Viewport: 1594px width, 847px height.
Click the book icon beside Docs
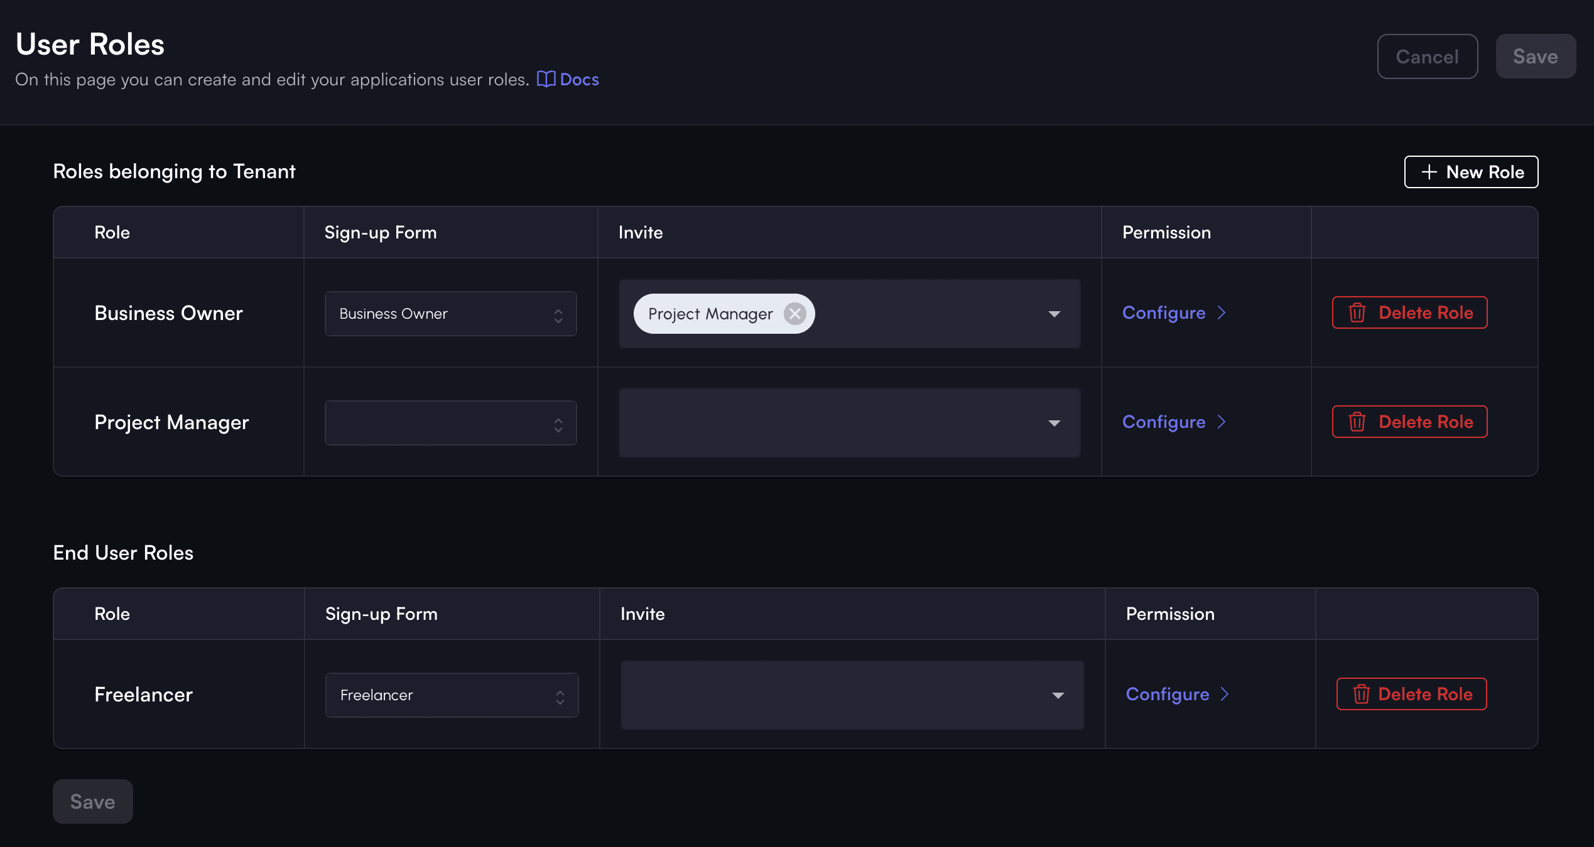[x=545, y=79]
